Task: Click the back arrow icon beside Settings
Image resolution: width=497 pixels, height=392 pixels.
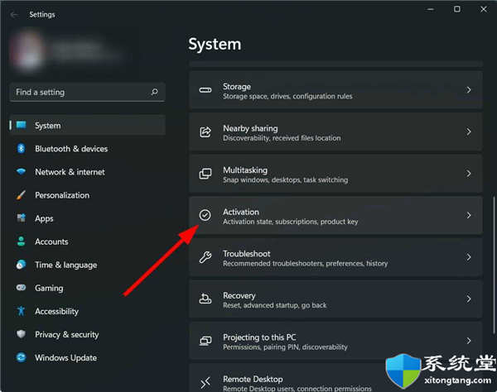Action: coord(13,15)
